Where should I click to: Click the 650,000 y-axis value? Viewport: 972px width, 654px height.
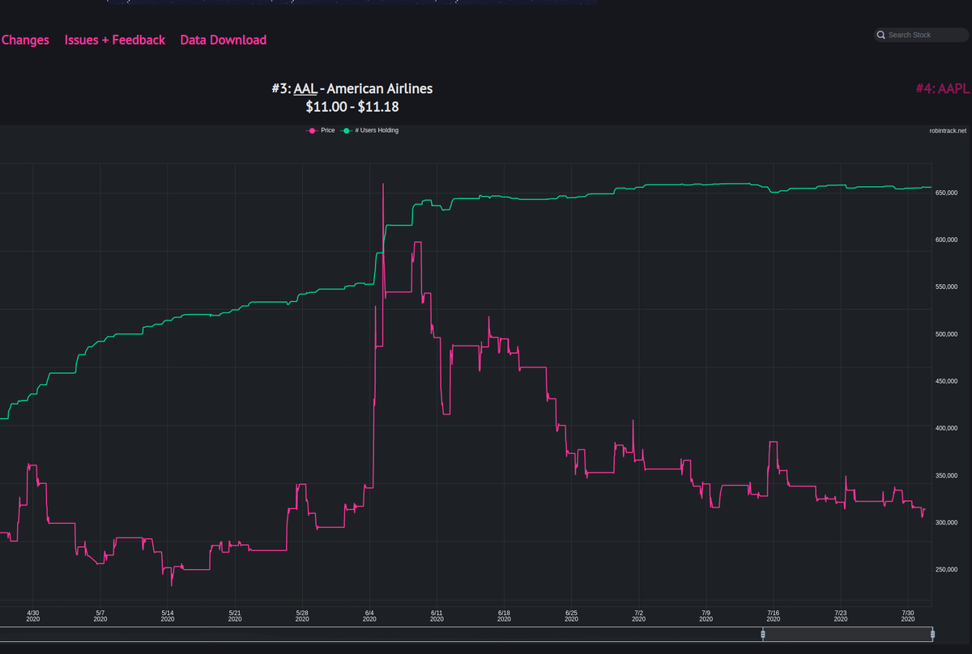pyautogui.click(x=946, y=193)
